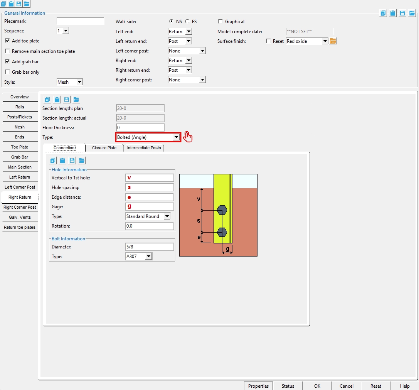Click the bolt Diameter field showing 5/8
419x390 pixels.
(x=150, y=246)
